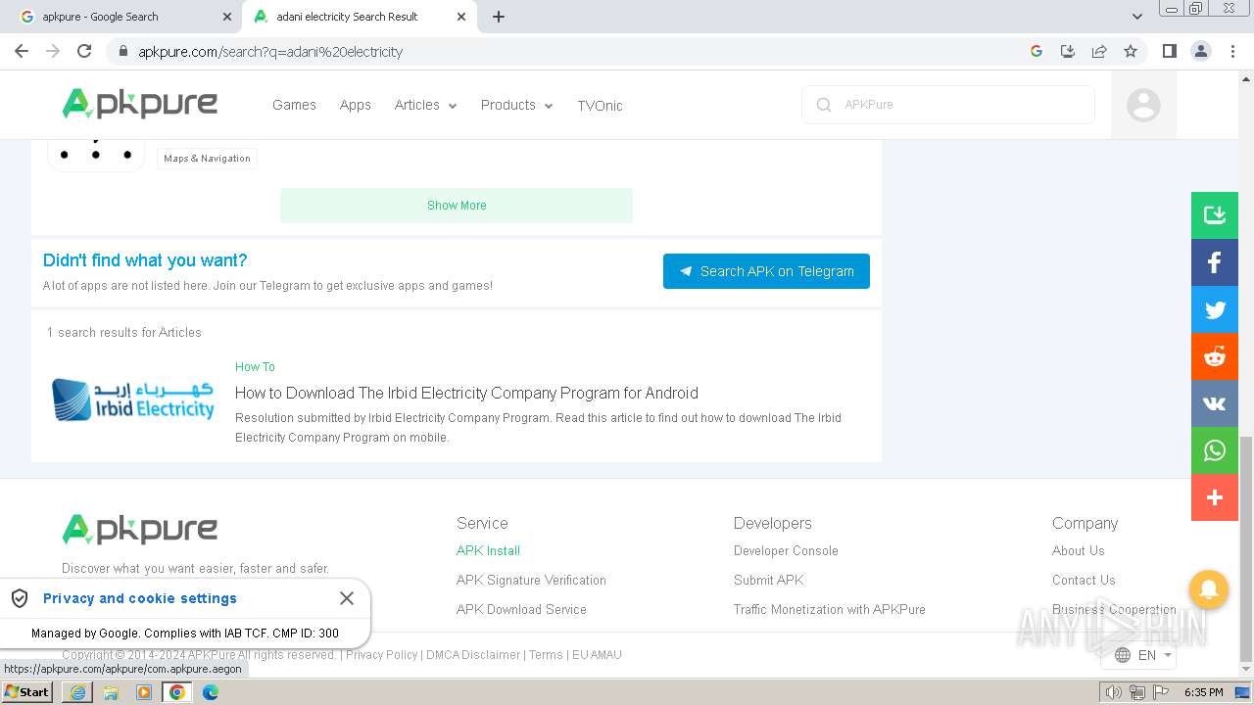Open Chrome three-dot menu
The width and height of the screenshot is (1254, 705).
1232,51
